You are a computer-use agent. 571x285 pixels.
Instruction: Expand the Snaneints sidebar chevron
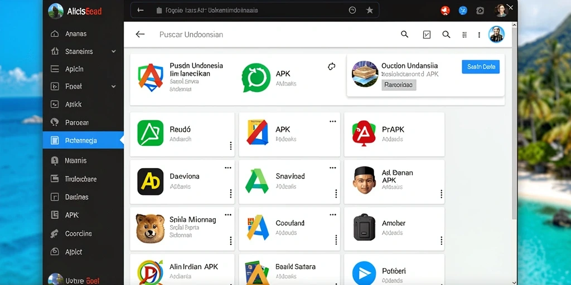pyautogui.click(x=114, y=52)
